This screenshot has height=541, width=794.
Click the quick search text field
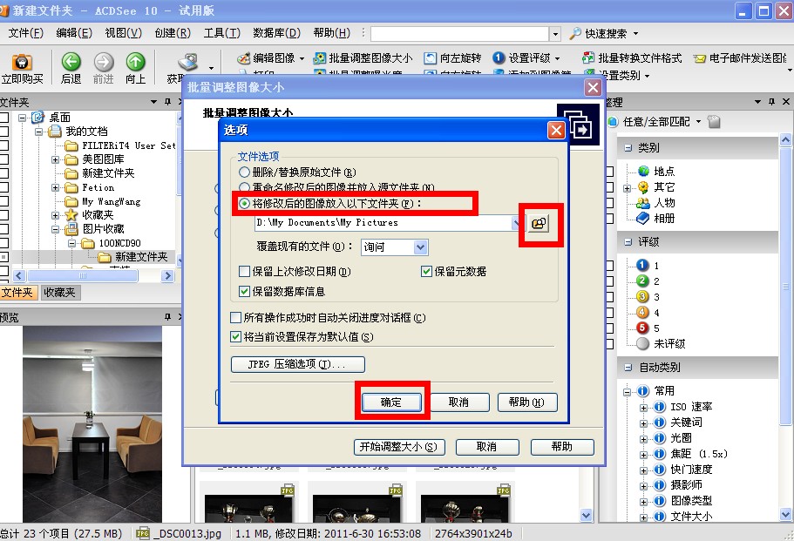click(460, 34)
